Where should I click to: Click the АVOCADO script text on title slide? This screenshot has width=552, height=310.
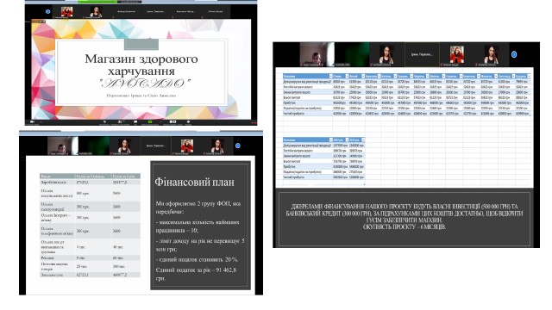[145, 84]
